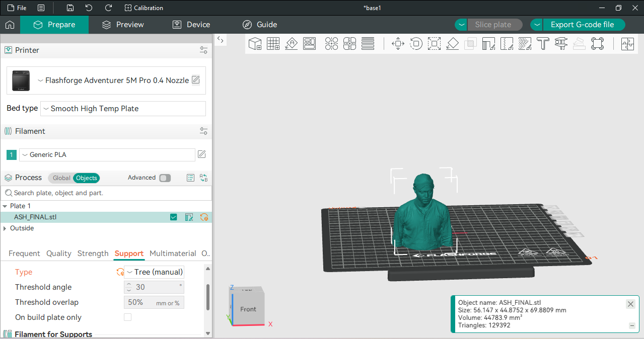Select the Measure caliper tool
Screen dimensions: 644x339
561,44
